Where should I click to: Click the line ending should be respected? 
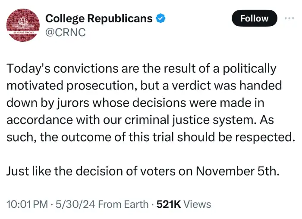click(150, 138)
